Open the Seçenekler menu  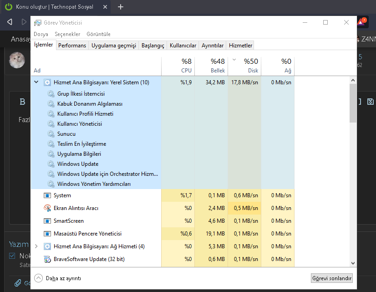[x=67, y=34]
